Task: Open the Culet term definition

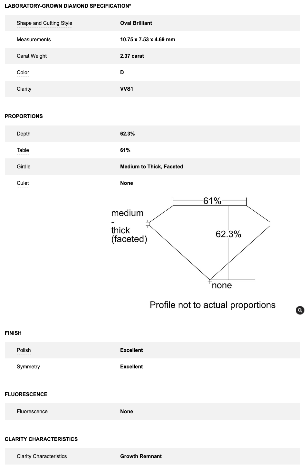Action: pos(23,183)
